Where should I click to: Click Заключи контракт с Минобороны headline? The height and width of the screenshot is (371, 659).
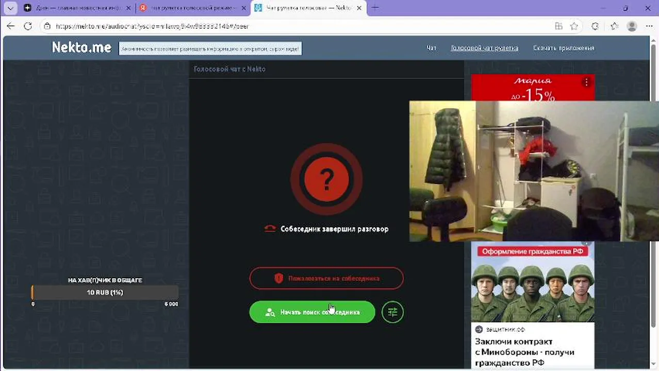pos(524,352)
